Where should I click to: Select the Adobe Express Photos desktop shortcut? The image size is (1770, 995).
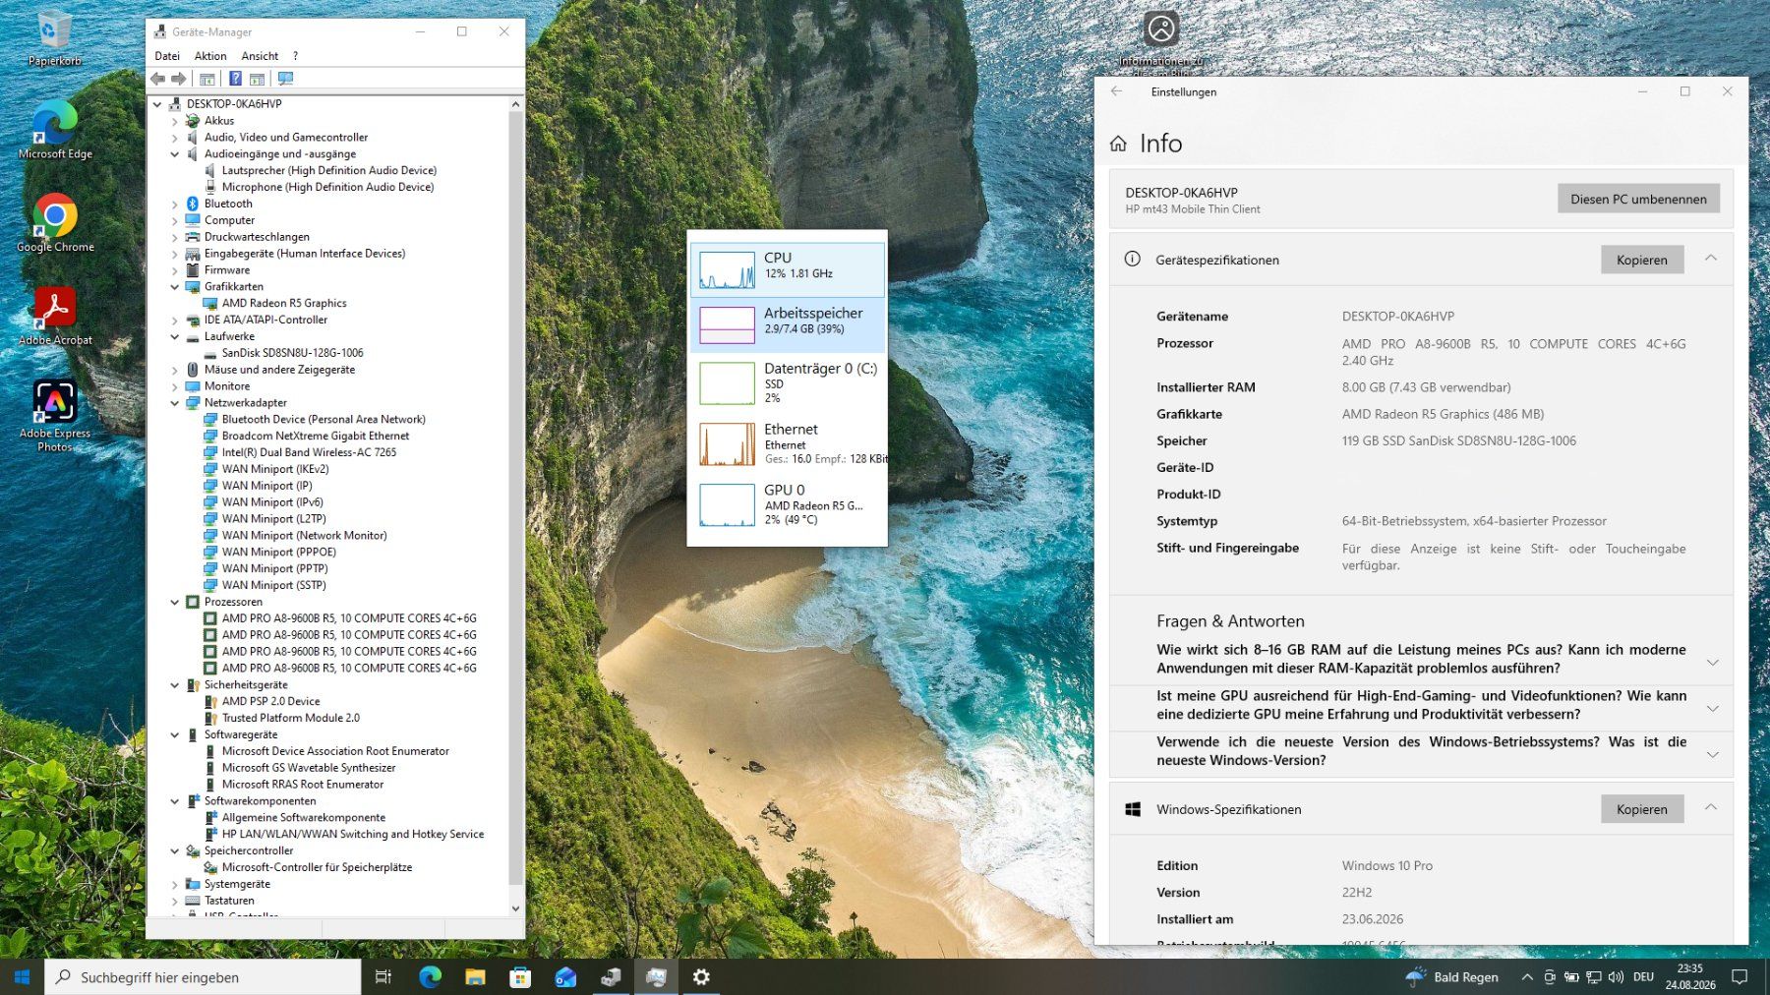coord(55,416)
